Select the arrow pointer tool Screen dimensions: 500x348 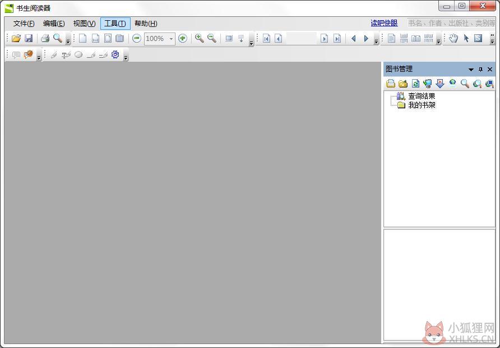click(x=466, y=39)
